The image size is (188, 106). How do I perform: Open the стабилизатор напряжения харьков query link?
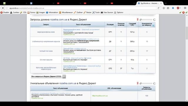pos(46,42)
